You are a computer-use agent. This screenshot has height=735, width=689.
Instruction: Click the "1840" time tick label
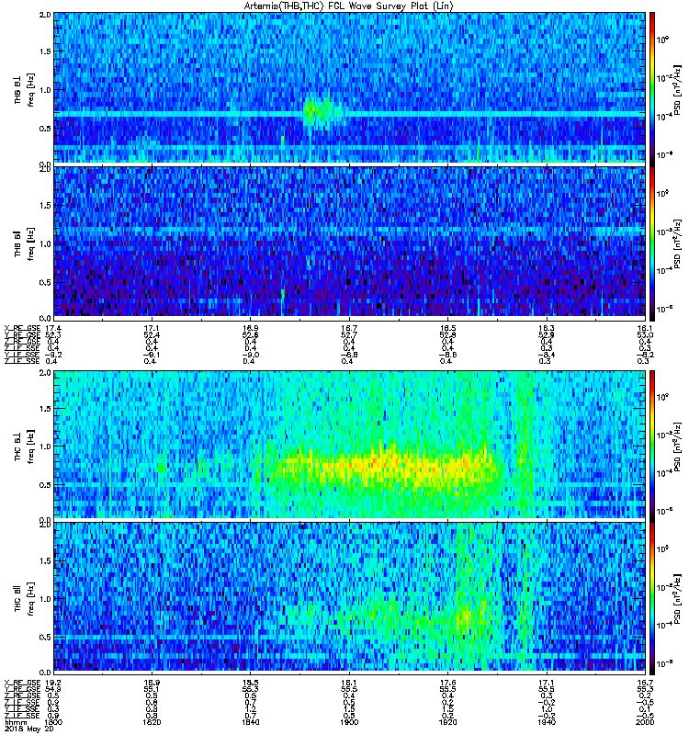(x=250, y=722)
